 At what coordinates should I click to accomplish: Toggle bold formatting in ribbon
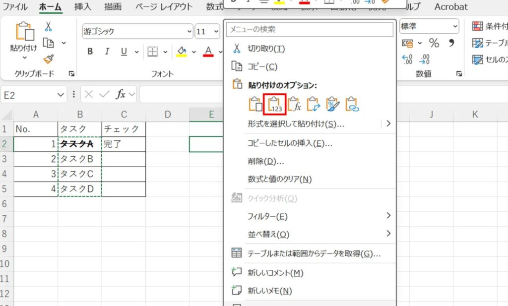tap(90, 52)
